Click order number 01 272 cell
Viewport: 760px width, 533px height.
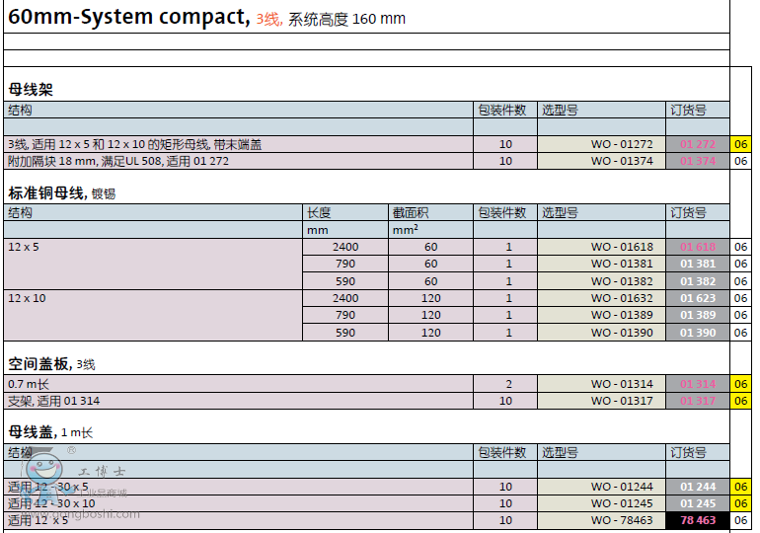tap(698, 144)
